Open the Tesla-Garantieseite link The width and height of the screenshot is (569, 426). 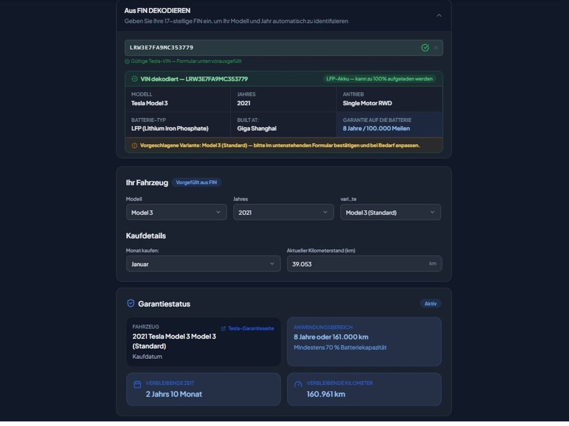tap(251, 328)
